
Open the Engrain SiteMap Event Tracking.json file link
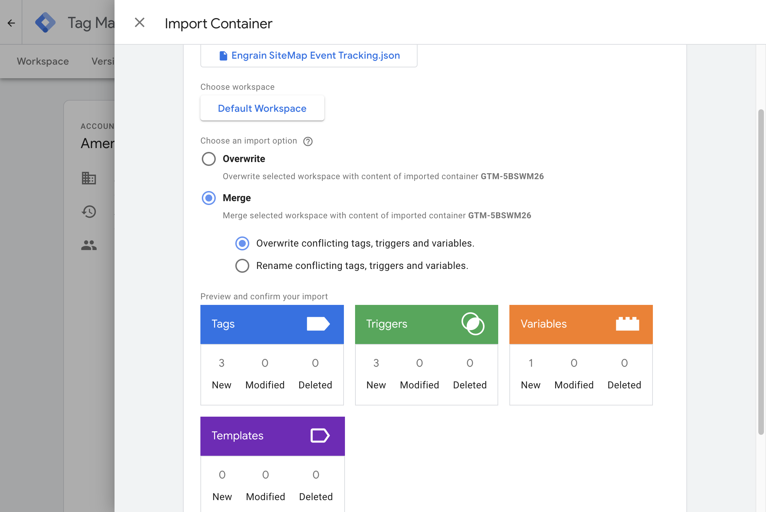coord(316,56)
